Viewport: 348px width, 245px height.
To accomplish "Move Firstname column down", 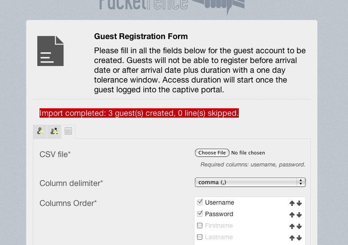I will (x=299, y=226).
